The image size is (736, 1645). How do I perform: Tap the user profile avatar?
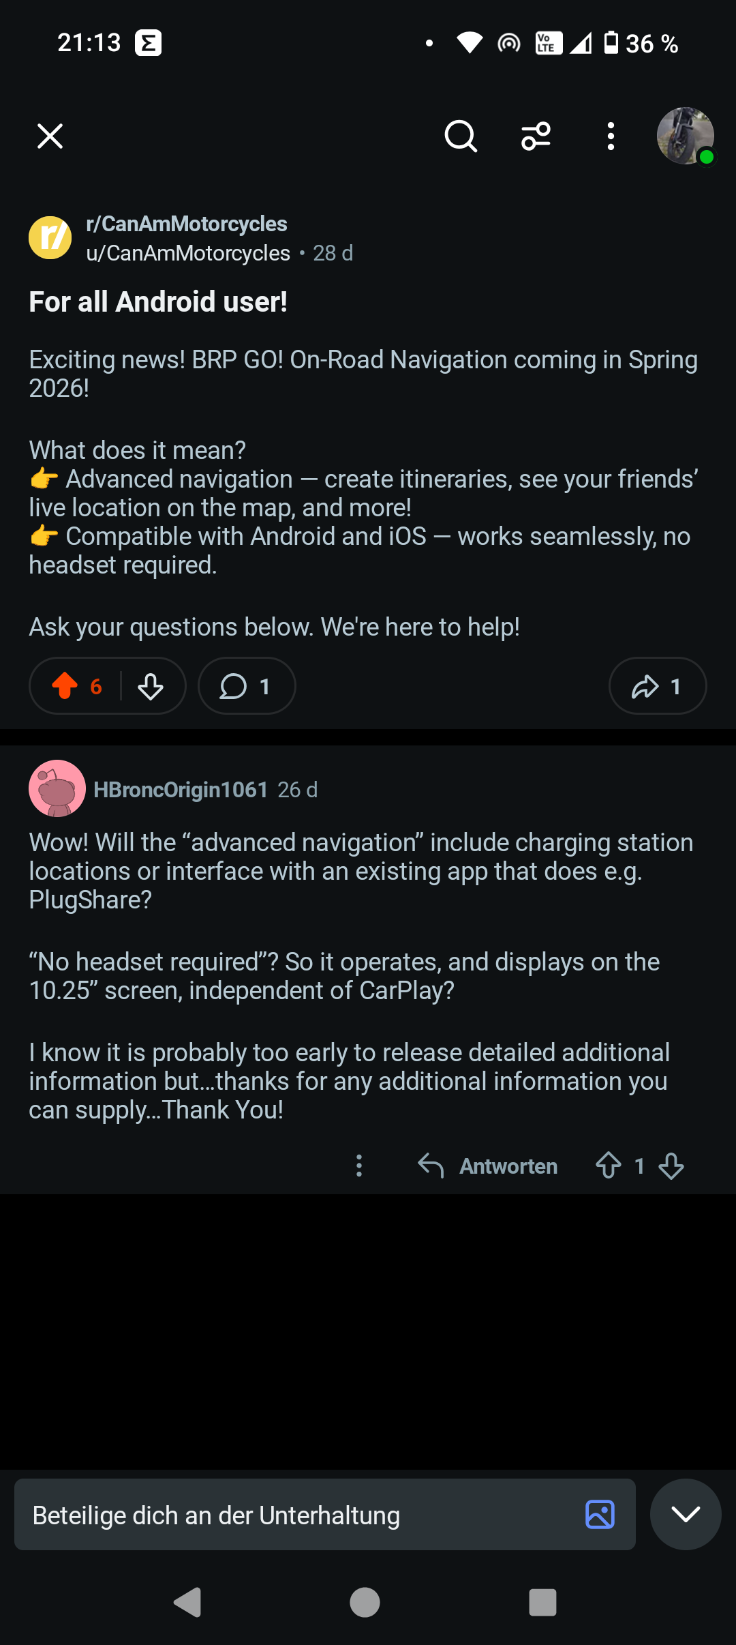pyautogui.click(x=685, y=136)
